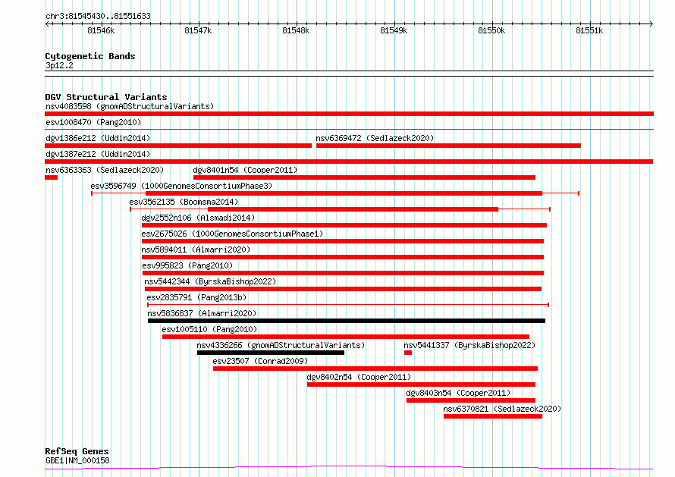The height and width of the screenshot is (477, 675).
Task: Click the nsv5442344 (ByrskaBishop2022) label
Action: 211,281
